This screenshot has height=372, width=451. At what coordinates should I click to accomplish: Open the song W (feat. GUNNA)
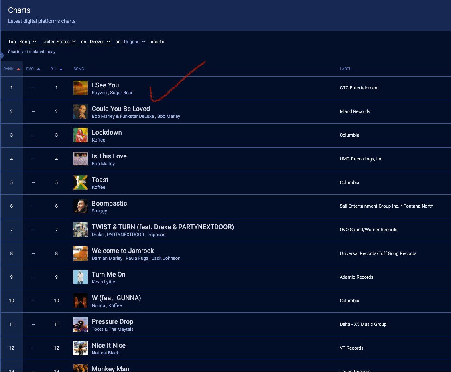[x=116, y=298]
